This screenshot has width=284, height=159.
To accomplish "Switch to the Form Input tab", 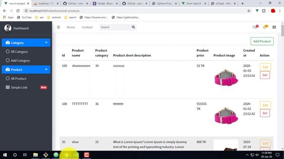I will (193, 4).
